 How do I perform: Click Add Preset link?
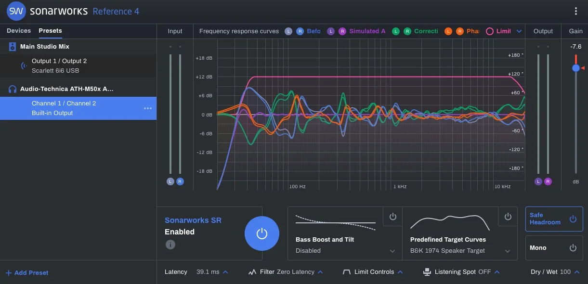tap(27, 273)
